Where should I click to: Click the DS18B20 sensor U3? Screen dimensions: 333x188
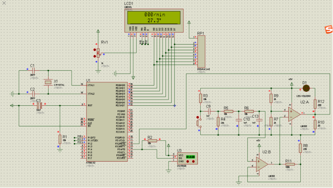187,158
